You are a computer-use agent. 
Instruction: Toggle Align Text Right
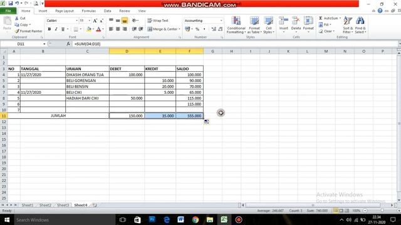tap(125, 29)
